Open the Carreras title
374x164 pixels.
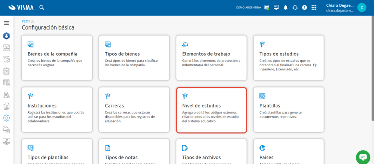click(x=115, y=106)
